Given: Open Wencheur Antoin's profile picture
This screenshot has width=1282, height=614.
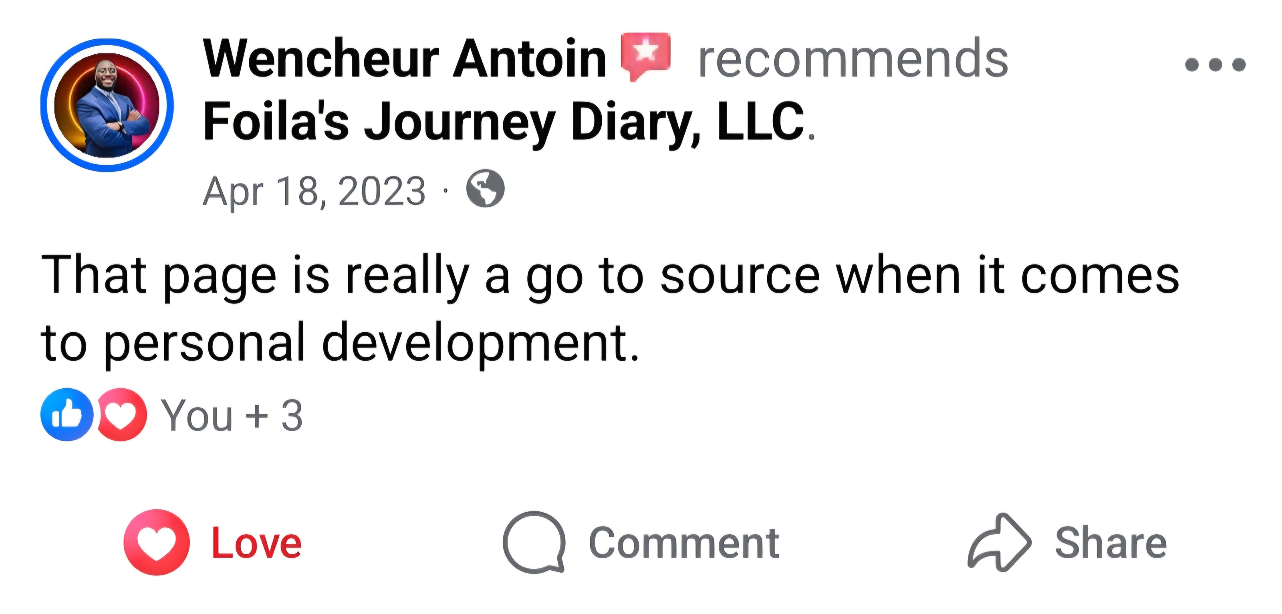Looking at the screenshot, I should 107,105.
